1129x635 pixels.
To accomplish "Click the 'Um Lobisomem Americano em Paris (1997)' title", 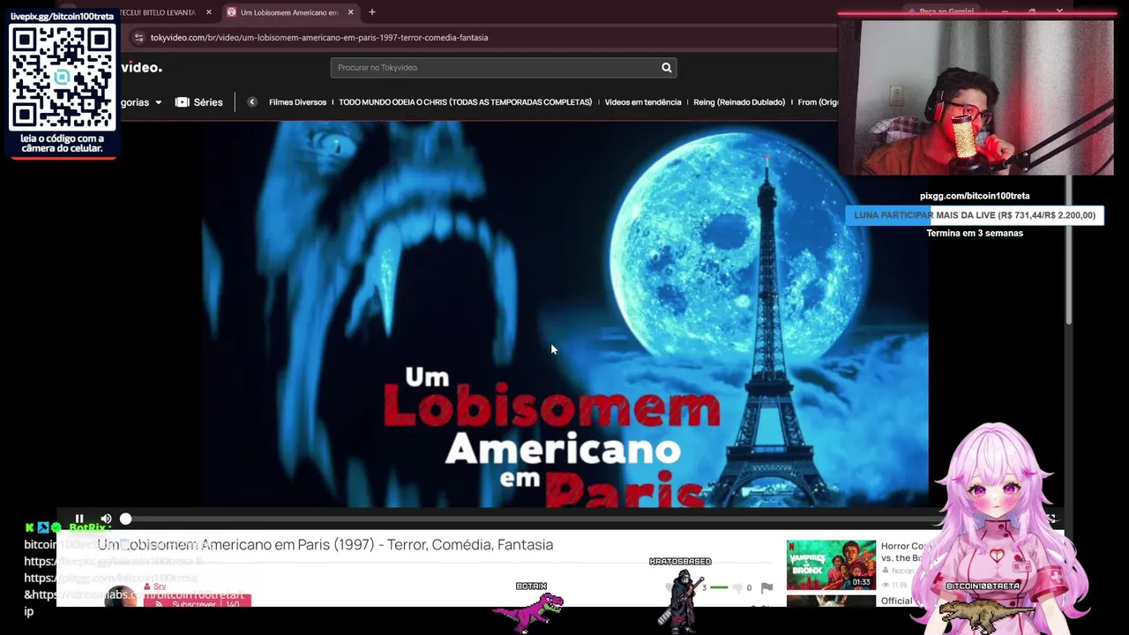I will (x=325, y=545).
